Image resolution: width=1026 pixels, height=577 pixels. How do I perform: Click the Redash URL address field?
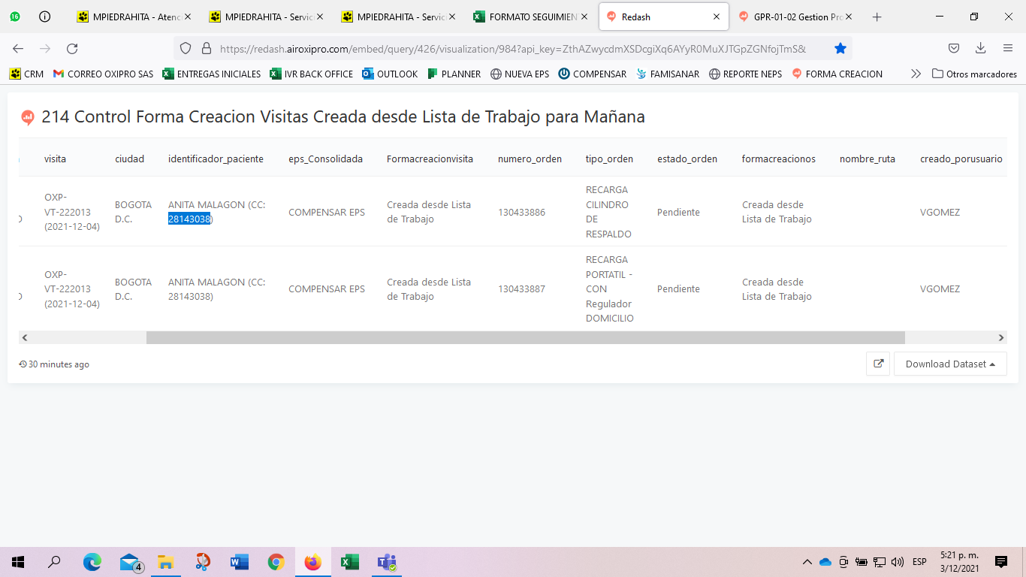pyautogui.click(x=513, y=49)
